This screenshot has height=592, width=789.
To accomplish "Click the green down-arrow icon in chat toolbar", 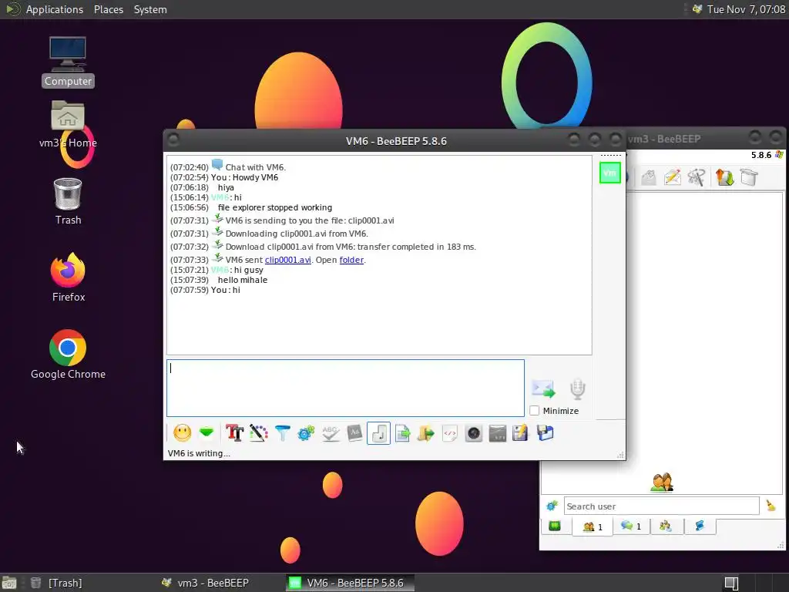I will pyautogui.click(x=206, y=433).
